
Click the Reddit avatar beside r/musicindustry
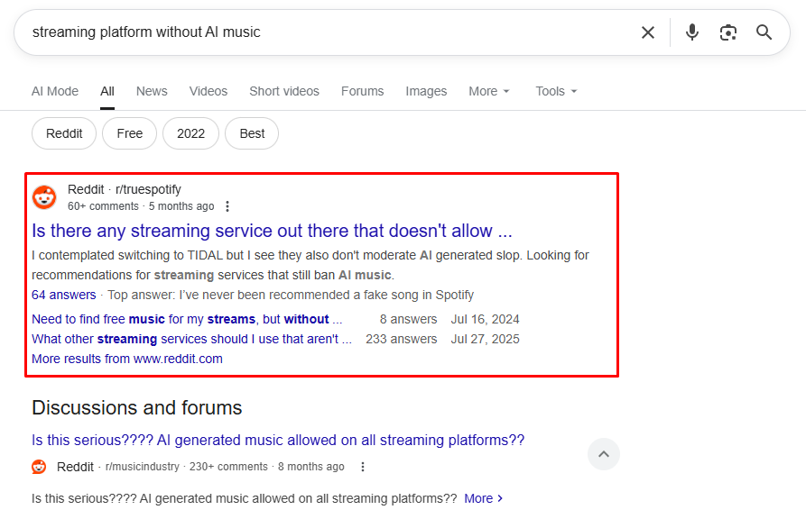39,467
